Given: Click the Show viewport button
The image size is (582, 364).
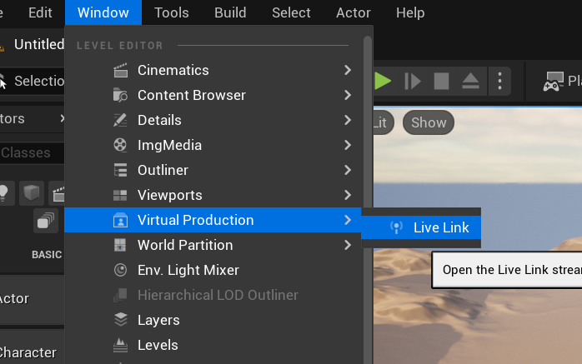Looking at the screenshot, I should pyautogui.click(x=429, y=122).
